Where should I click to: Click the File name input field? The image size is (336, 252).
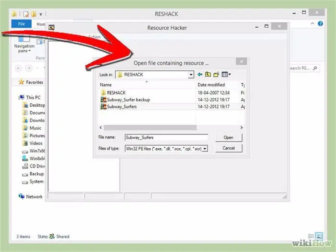[166, 137]
